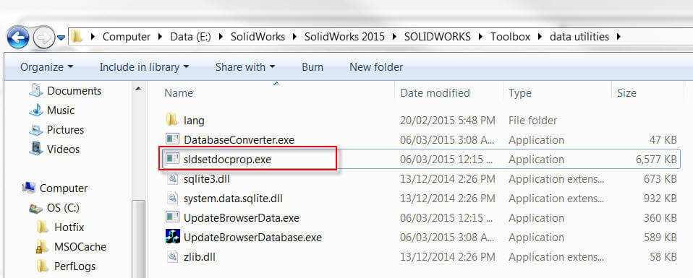Select SolidWorks 2015 breadcrumb segment
Screen dimensions: 693x278
(x=345, y=37)
